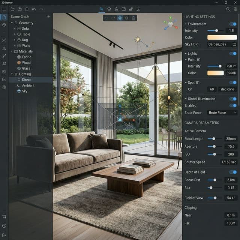Click the exit logout icon at sidebar bottom
The width and height of the screenshot is (240, 240).
tap(4, 235)
